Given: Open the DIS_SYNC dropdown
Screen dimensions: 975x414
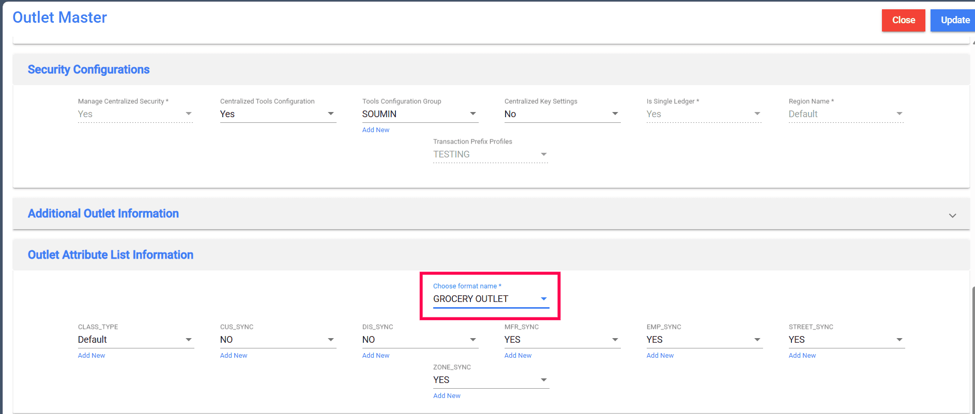Looking at the screenshot, I should 420,340.
